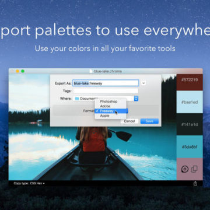Click the Tags input field
The image size is (210, 210).
point(106,91)
